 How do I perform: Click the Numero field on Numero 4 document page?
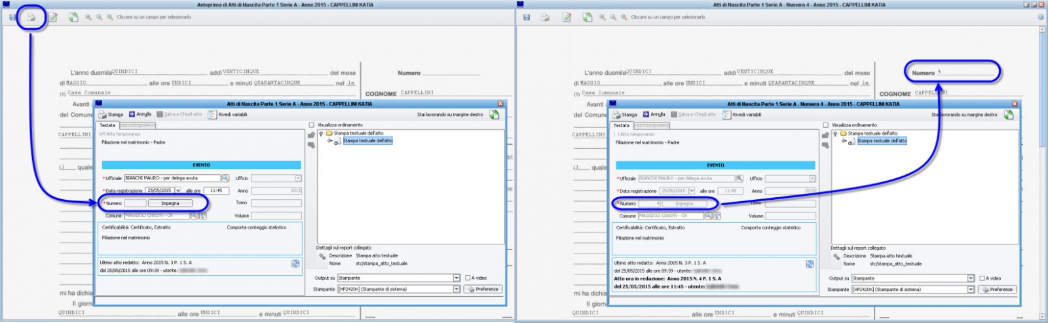click(x=966, y=72)
